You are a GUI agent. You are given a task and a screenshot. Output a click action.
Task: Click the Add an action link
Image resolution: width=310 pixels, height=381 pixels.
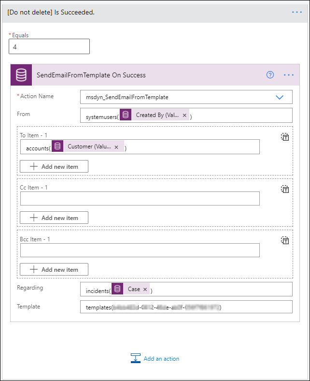tap(155, 358)
